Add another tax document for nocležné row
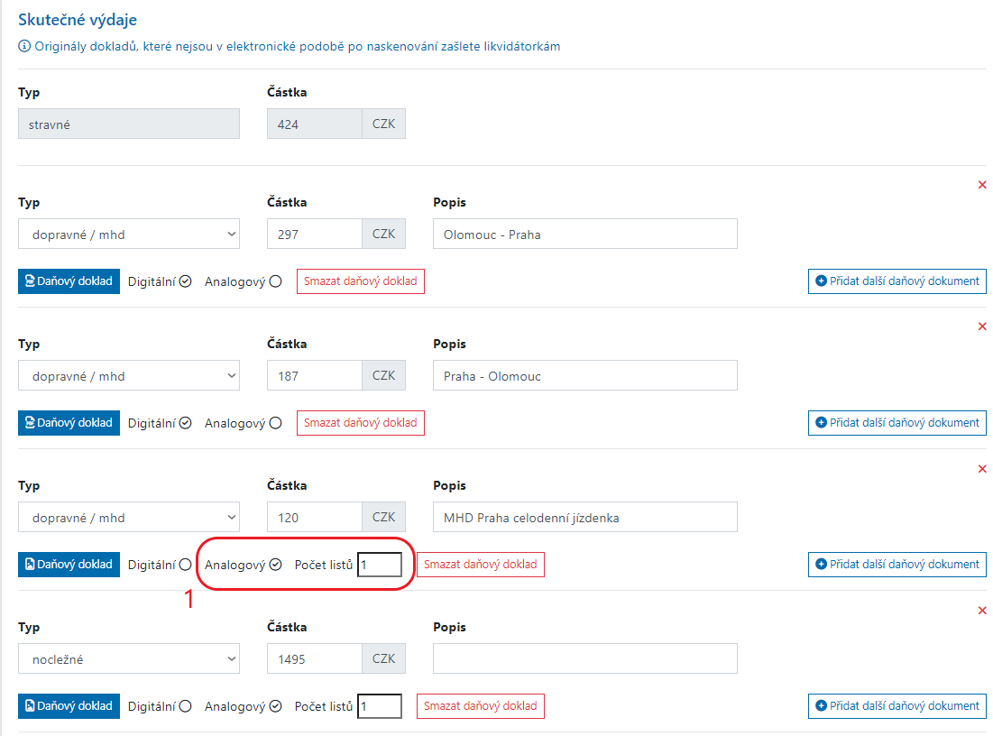 point(896,706)
